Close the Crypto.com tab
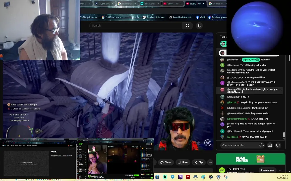The image size is (291, 181). [x=112, y=4]
